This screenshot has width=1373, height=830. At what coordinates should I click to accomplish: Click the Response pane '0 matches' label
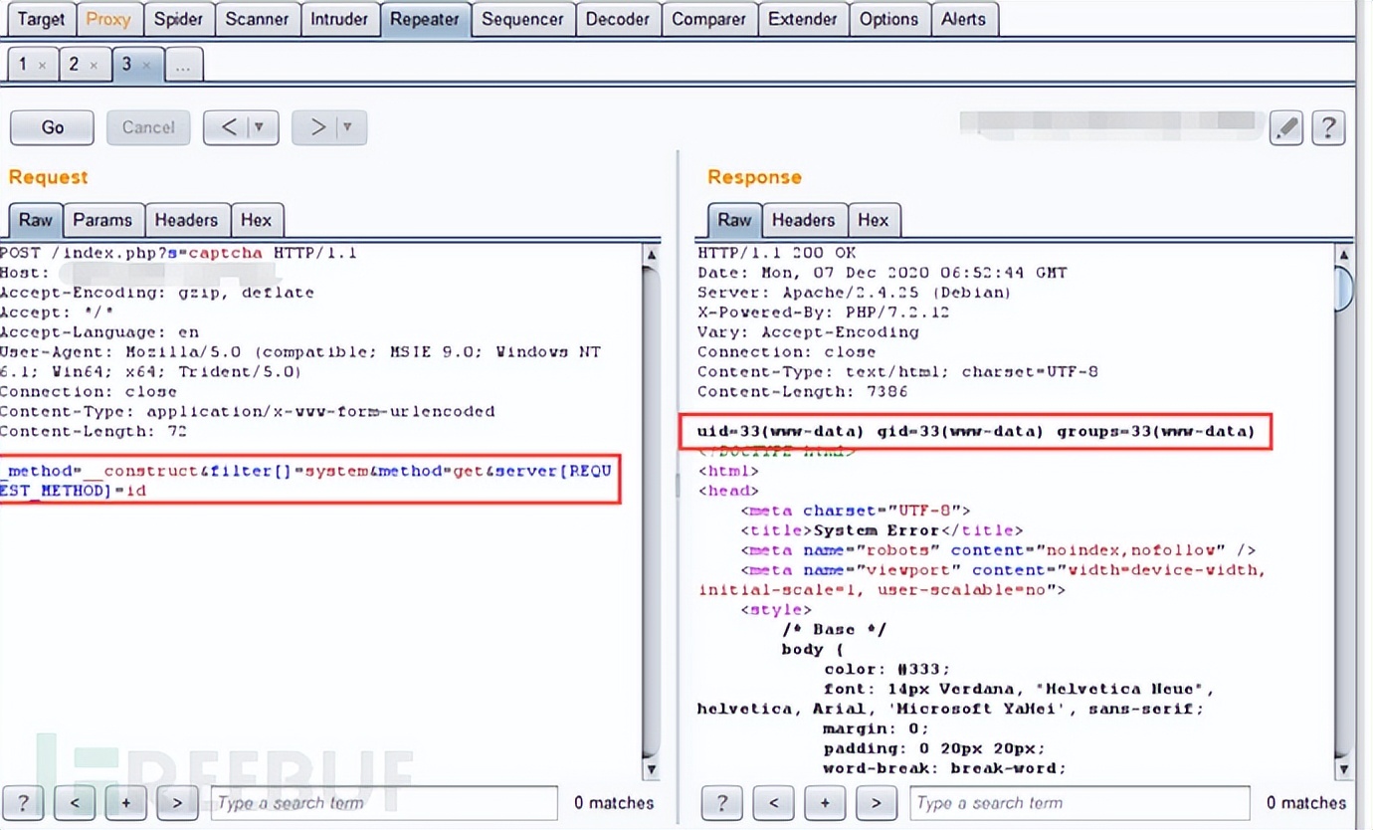[1306, 803]
